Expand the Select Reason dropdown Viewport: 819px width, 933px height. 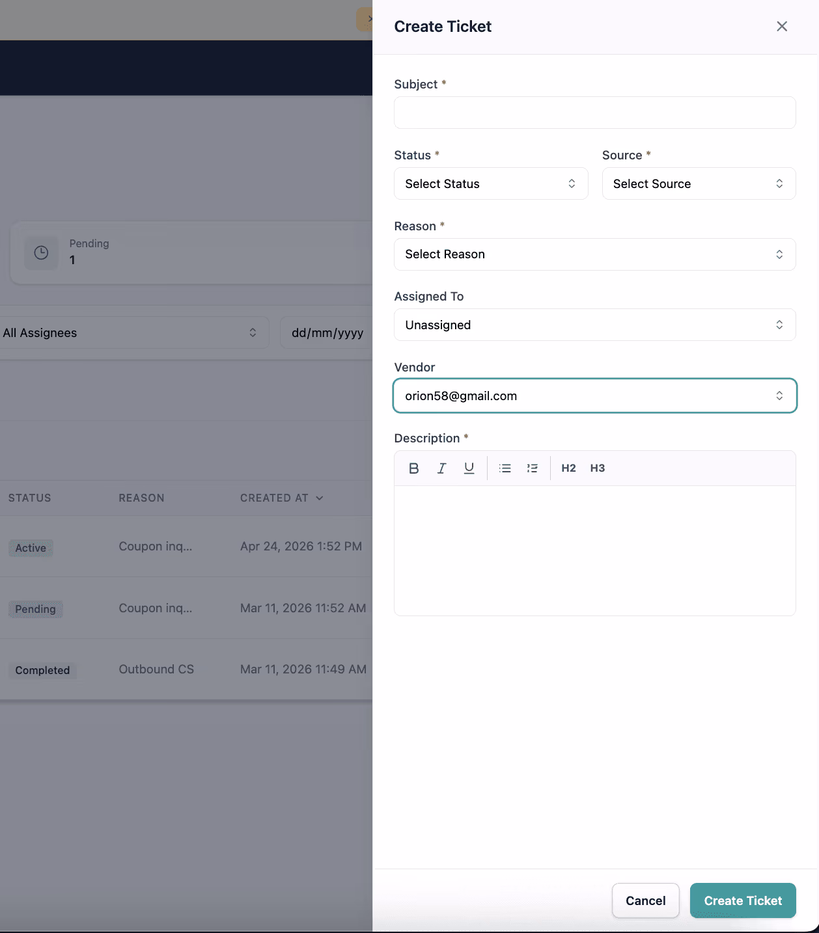[595, 254]
